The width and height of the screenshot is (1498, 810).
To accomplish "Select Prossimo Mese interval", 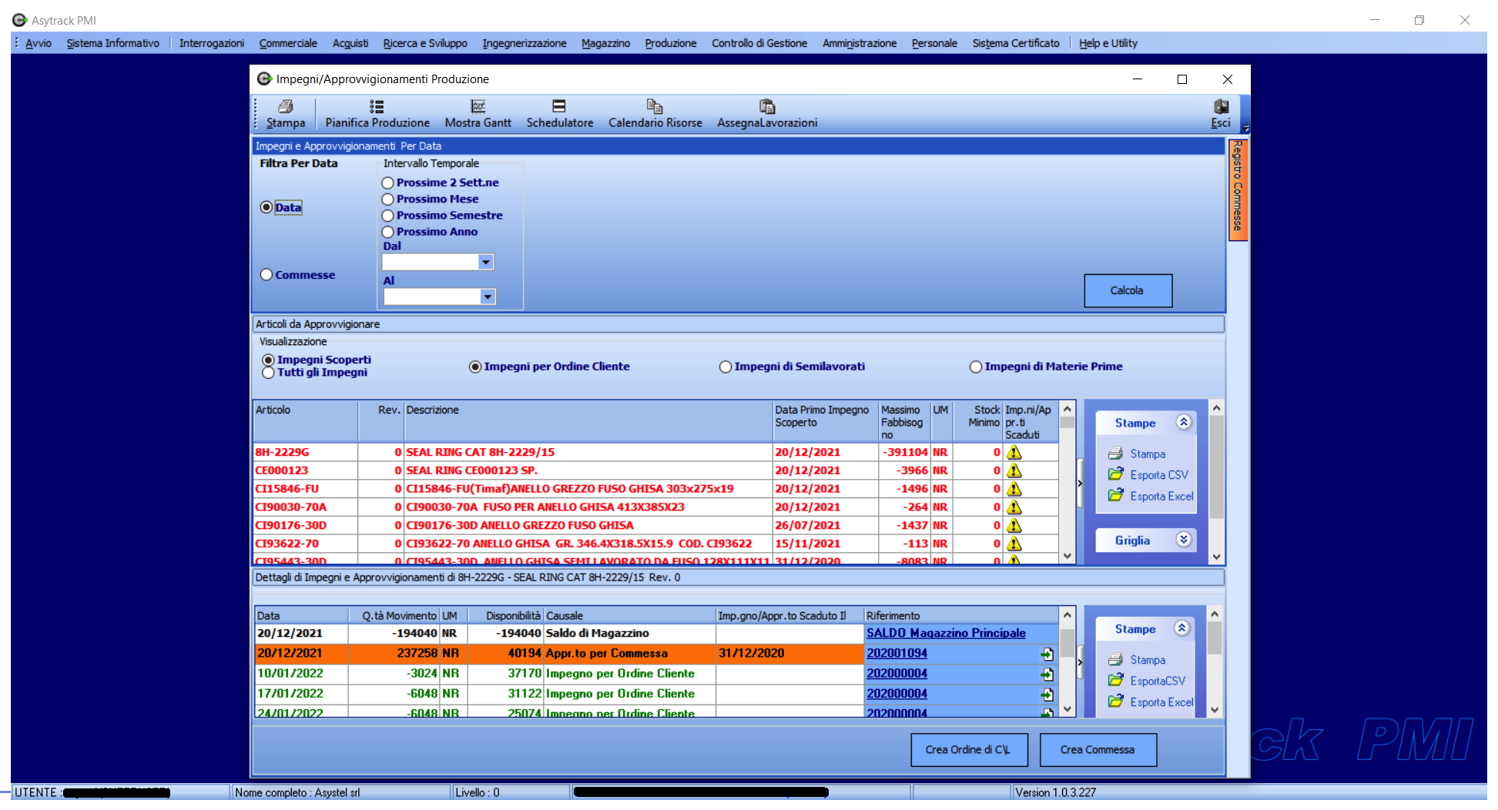I will coord(388,199).
